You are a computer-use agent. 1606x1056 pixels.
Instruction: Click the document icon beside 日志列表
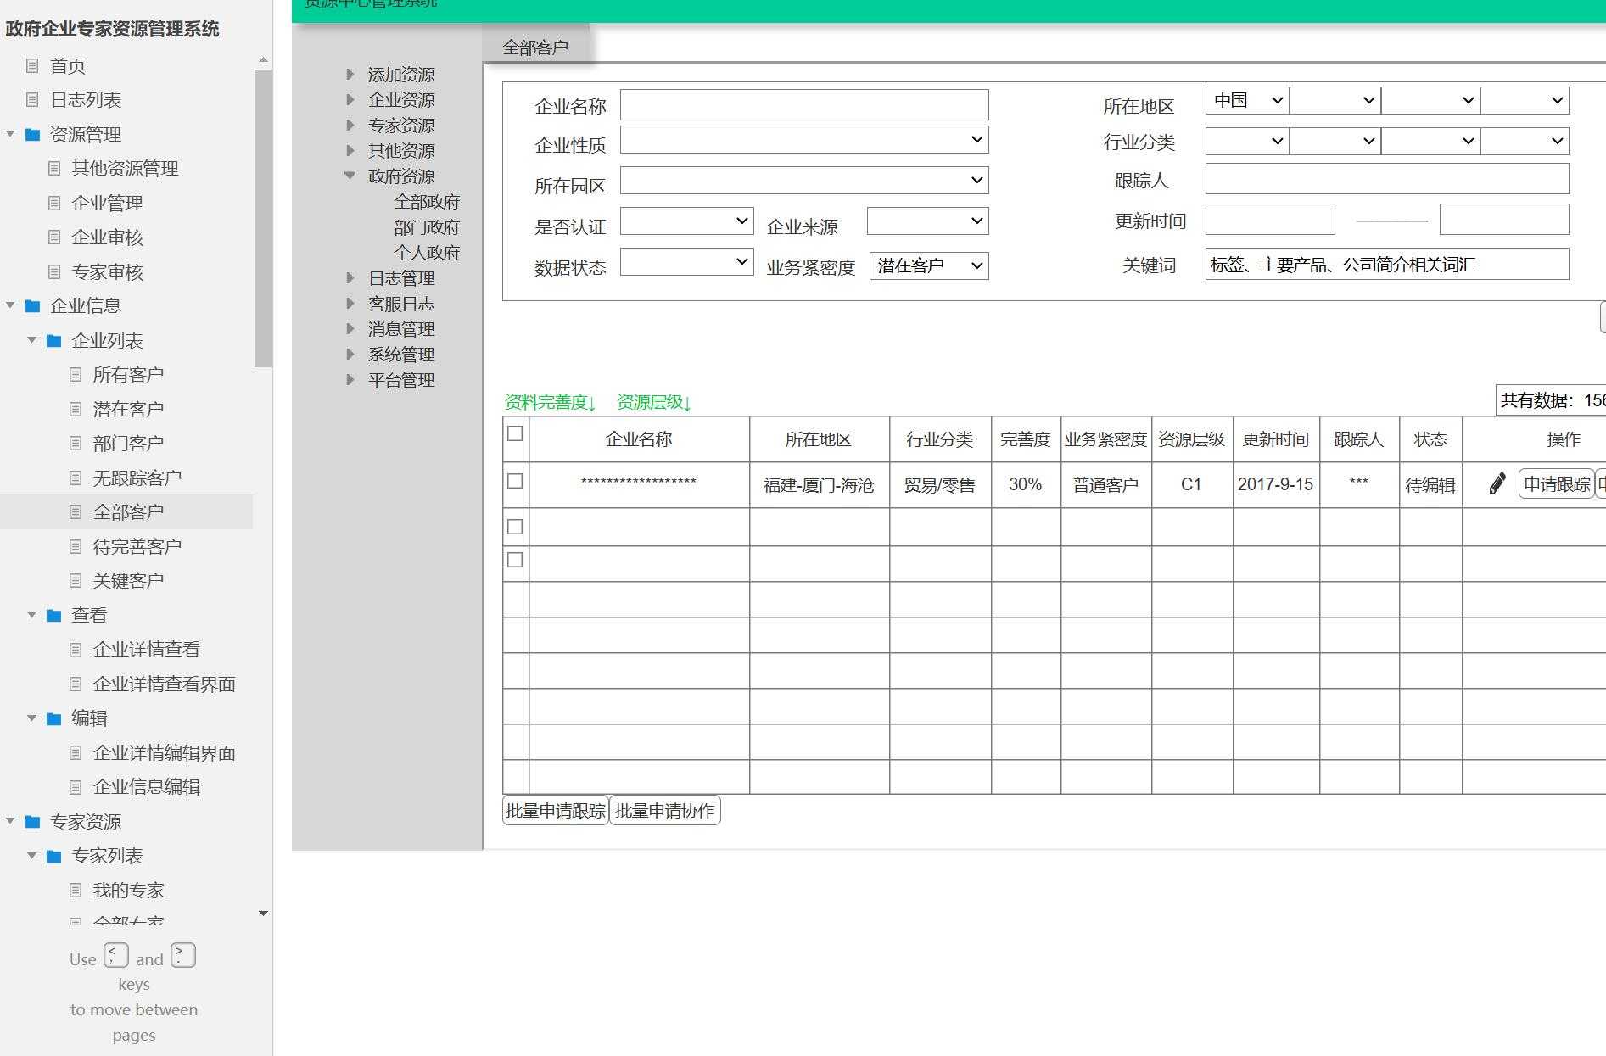(x=33, y=99)
